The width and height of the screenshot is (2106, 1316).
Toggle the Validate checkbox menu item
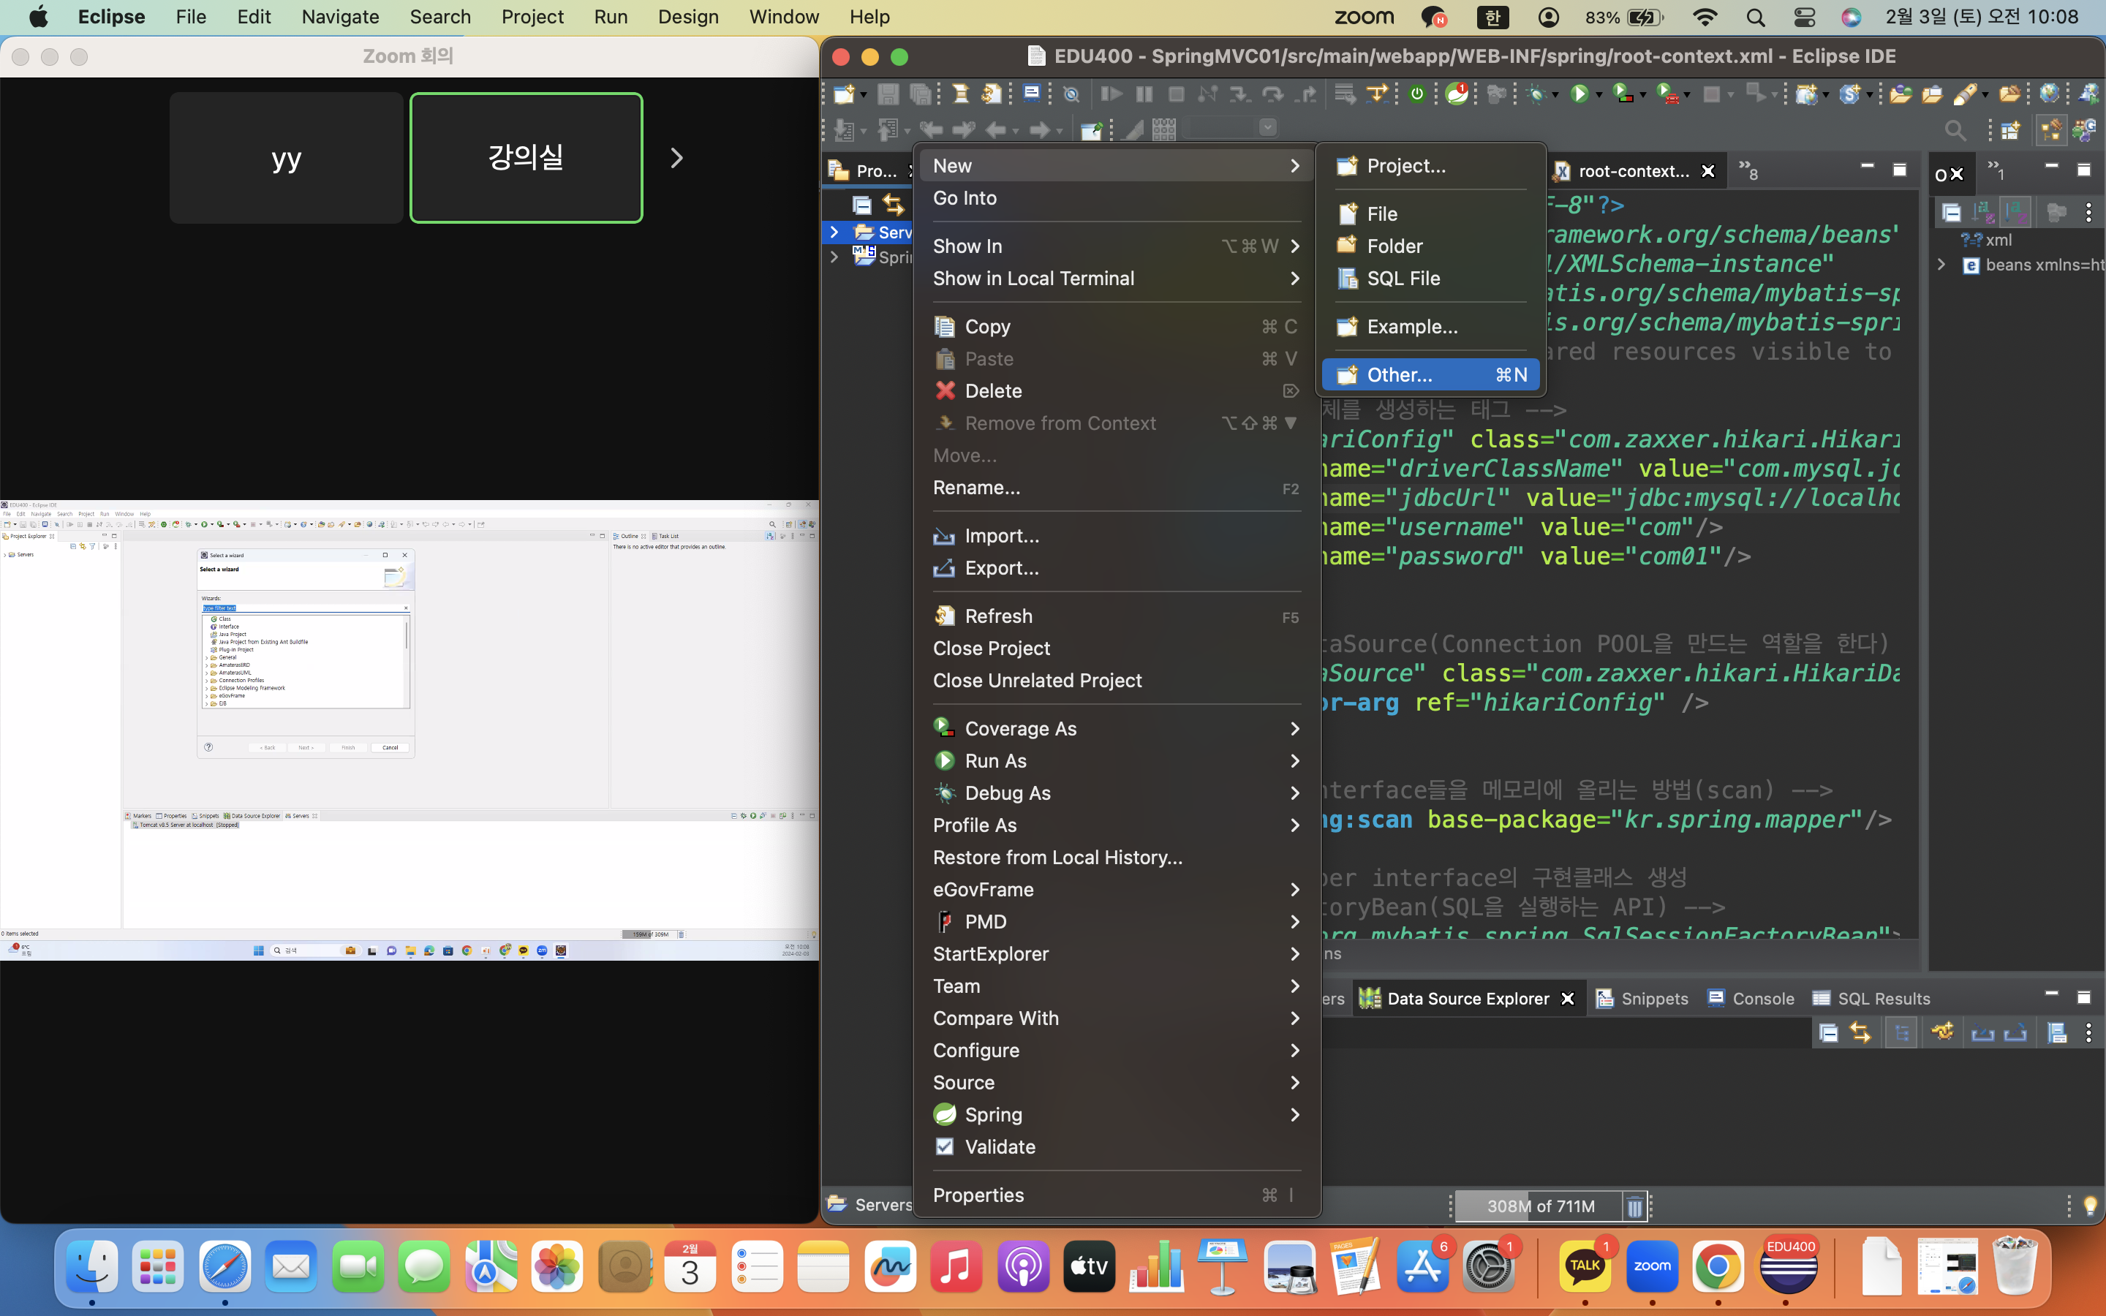pos(999,1147)
